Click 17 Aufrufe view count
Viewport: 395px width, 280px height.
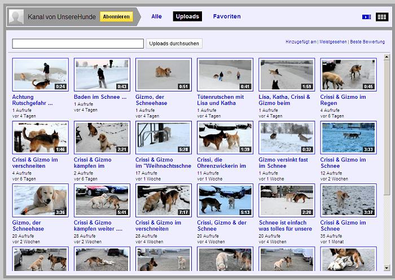[x=146, y=173]
